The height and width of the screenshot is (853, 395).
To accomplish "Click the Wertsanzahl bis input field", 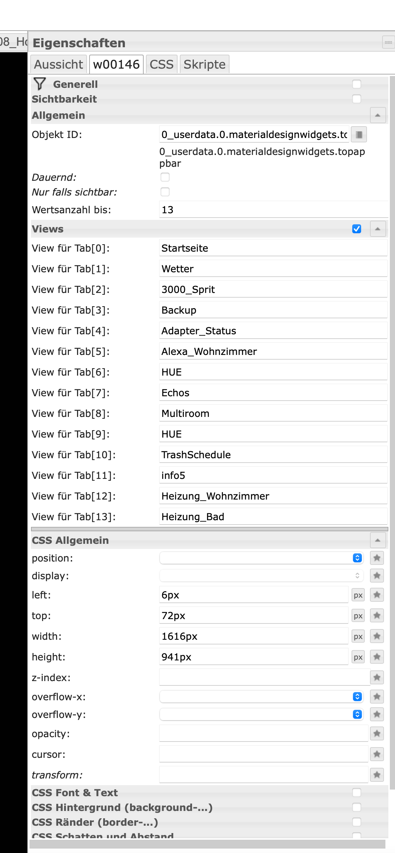I will coord(273,210).
